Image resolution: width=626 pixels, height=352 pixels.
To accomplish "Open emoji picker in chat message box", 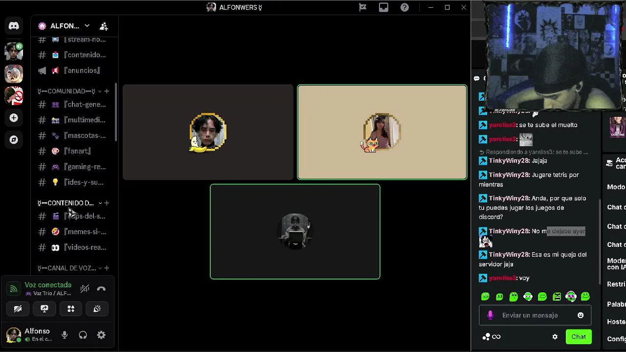I will tap(581, 315).
